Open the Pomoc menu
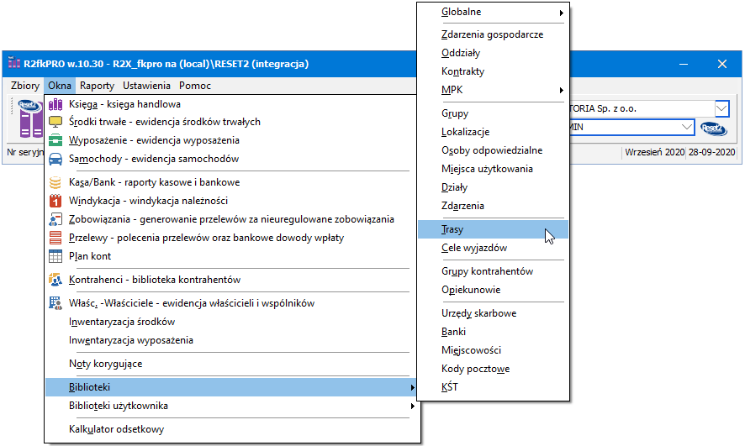Image resolution: width=745 pixels, height=446 pixels. point(195,86)
